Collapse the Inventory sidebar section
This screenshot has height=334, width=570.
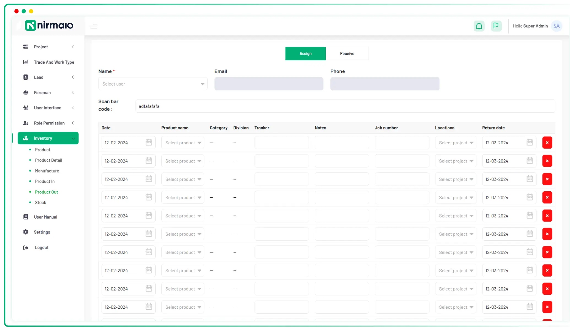[73, 138]
